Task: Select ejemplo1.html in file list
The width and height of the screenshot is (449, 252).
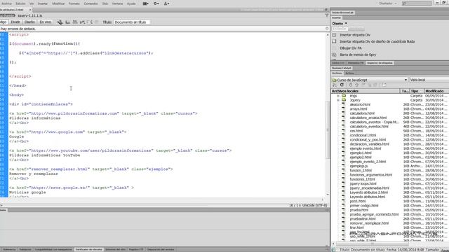Action: coord(361,153)
